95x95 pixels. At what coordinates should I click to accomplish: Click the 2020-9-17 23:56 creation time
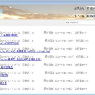coord(11,73)
